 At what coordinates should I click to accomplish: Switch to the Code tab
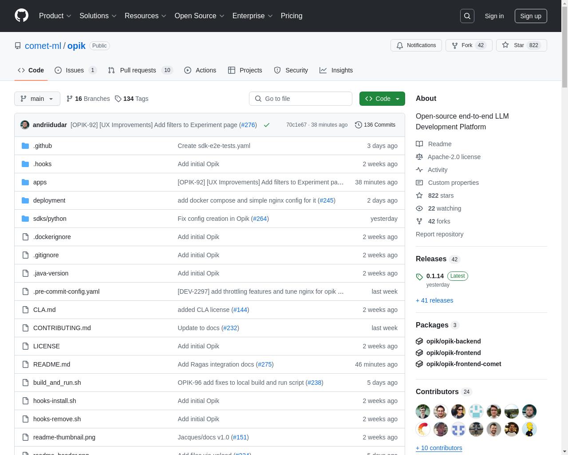(31, 70)
